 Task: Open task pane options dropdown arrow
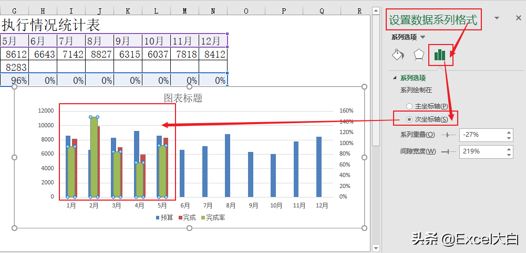coord(497,18)
